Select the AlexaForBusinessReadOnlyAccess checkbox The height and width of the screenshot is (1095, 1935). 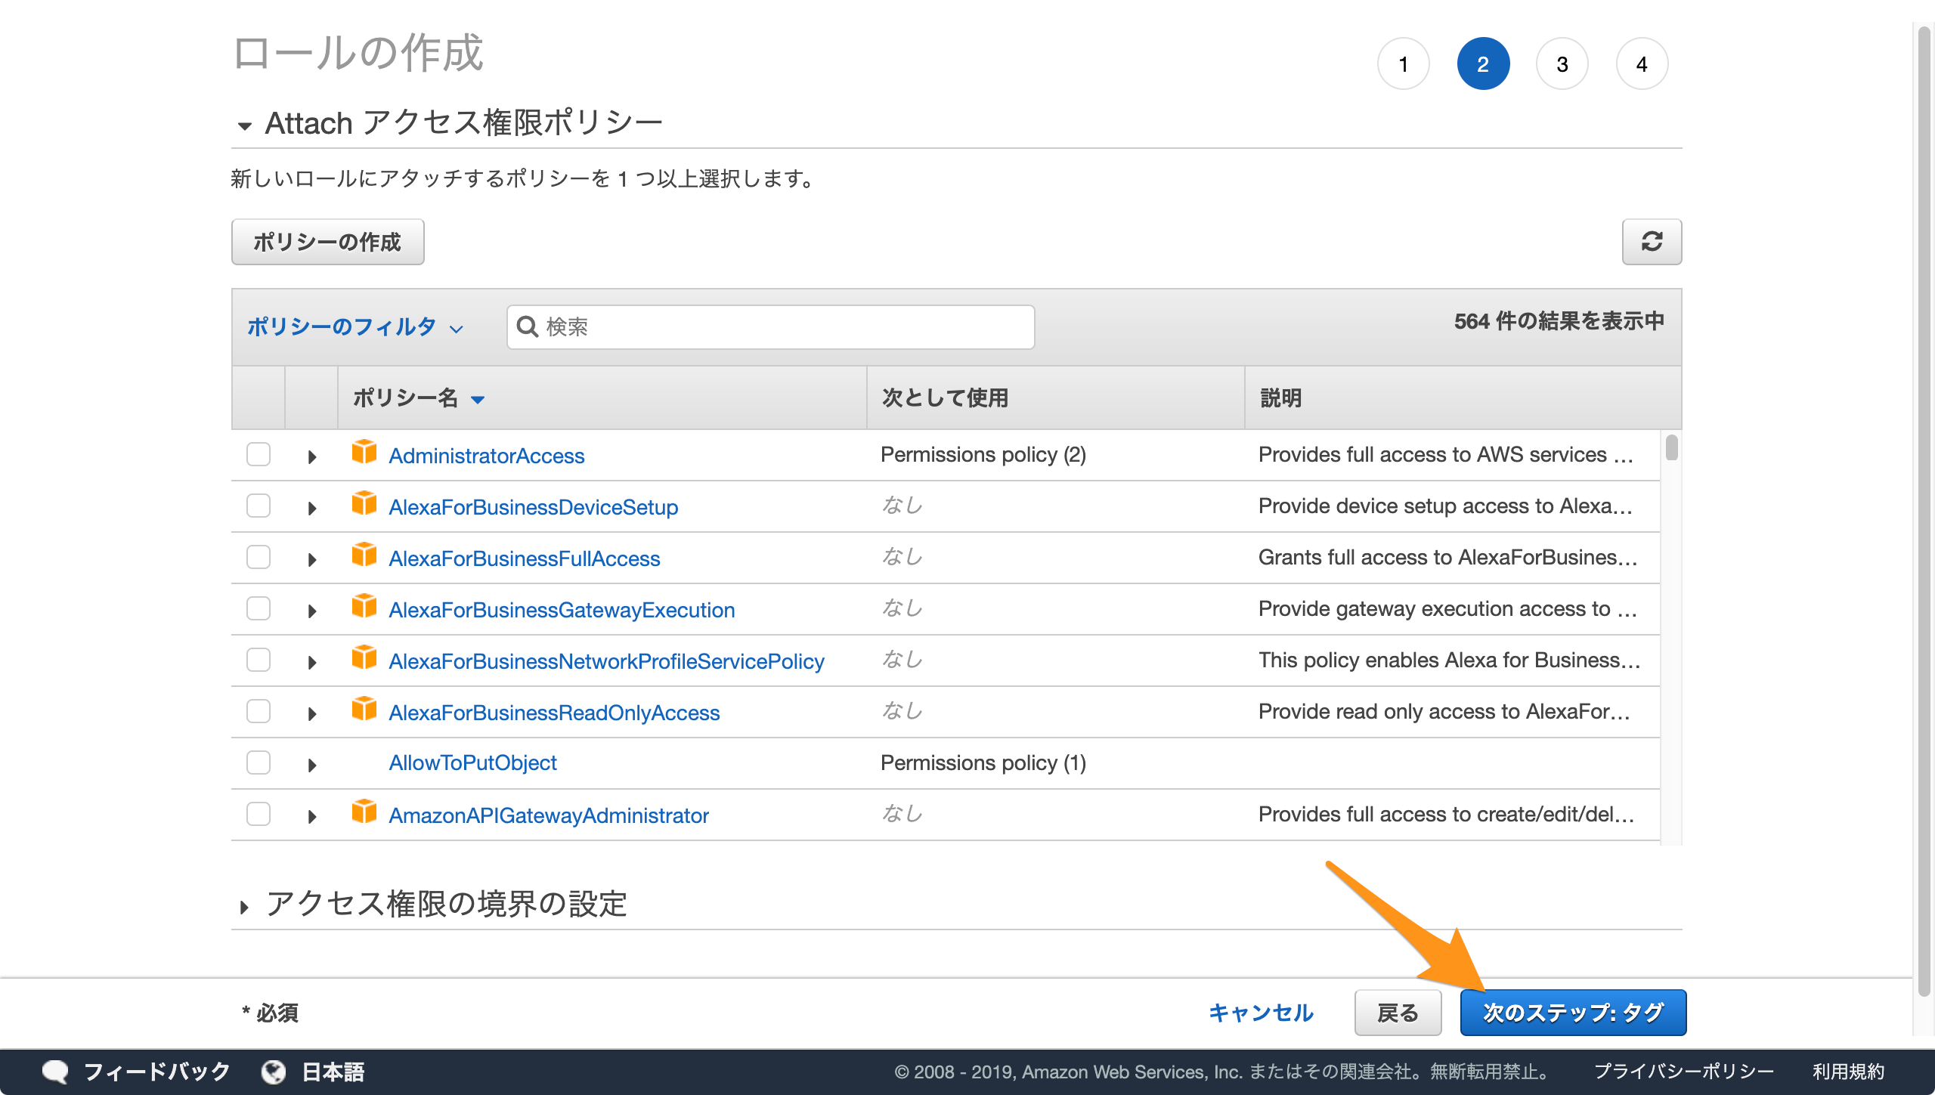click(259, 711)
